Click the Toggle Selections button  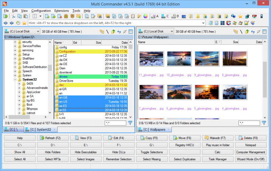click(x=152, y=152)
